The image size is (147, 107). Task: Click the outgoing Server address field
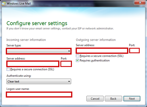[102, 51]
